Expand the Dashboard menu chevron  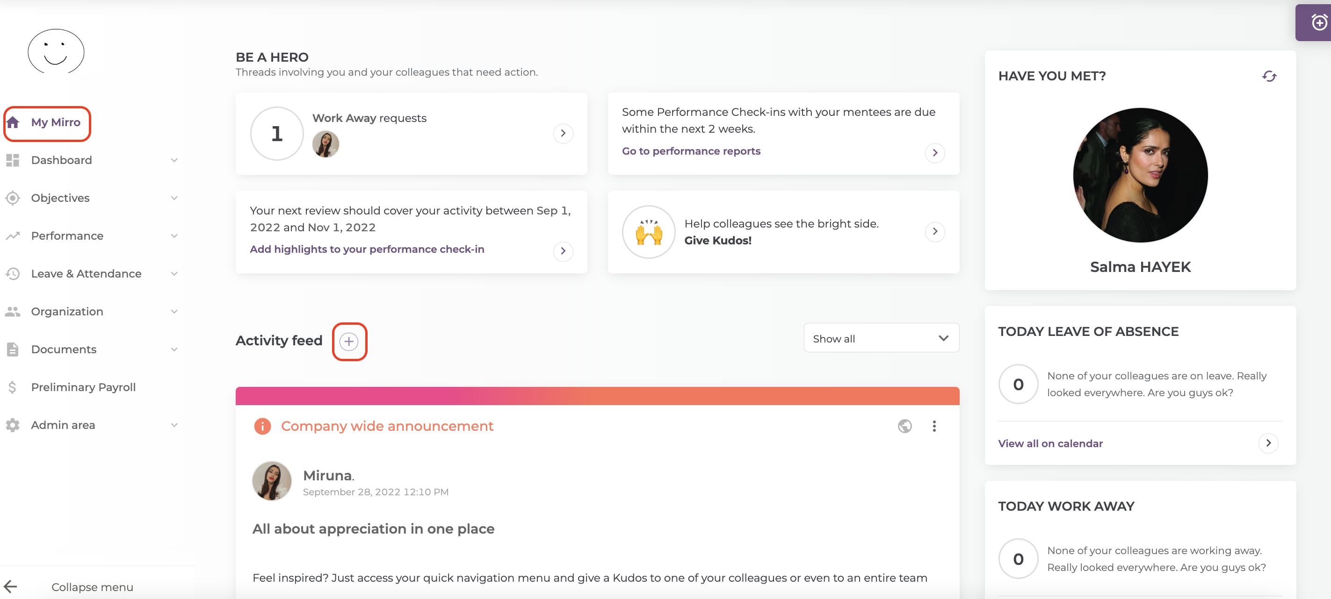point(174,160)
